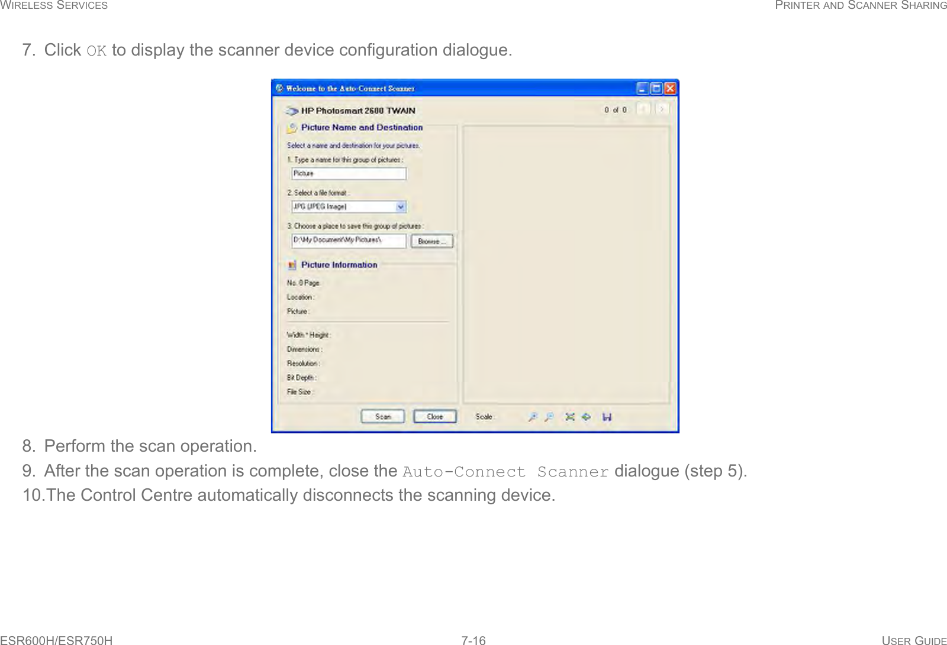This screenshot has width=947, height=645.
Task: Click the previous picture arrow button
Action: click(645, 109)
